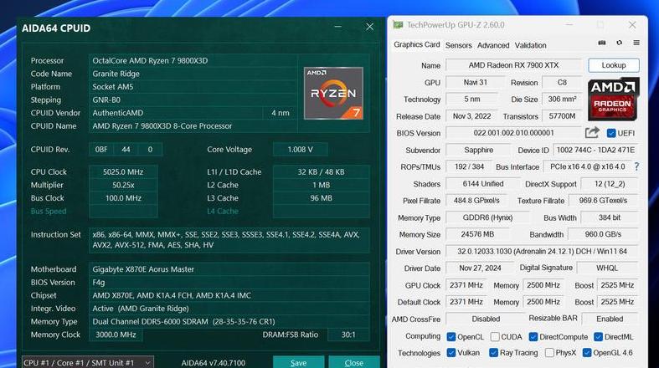The image size is (659, 368).
Task: Click the GPU-Z refresh icon
Action: tap(619, 43)
